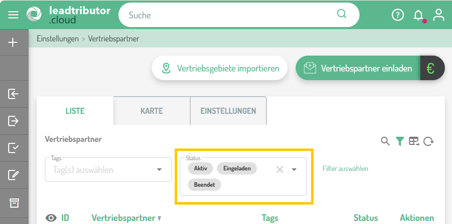Screen dimensions: 452x224
Task: Expand the Status dropdown arrow
Action: [x=294, y=169]
